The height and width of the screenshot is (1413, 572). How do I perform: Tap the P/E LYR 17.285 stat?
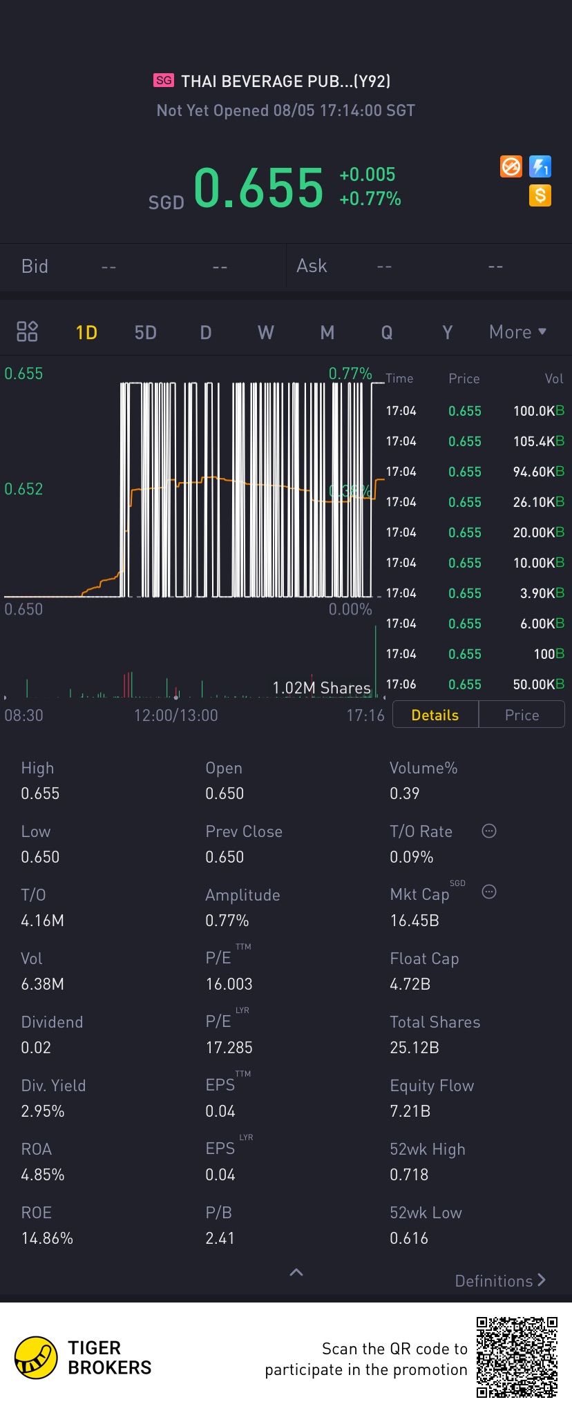pyautogui.click(x=229, y=1032)
